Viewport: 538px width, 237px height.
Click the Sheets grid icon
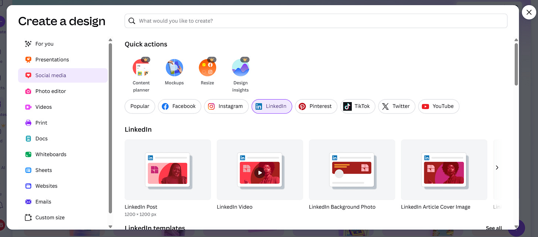pyautogui.click(x=28, y=170)
